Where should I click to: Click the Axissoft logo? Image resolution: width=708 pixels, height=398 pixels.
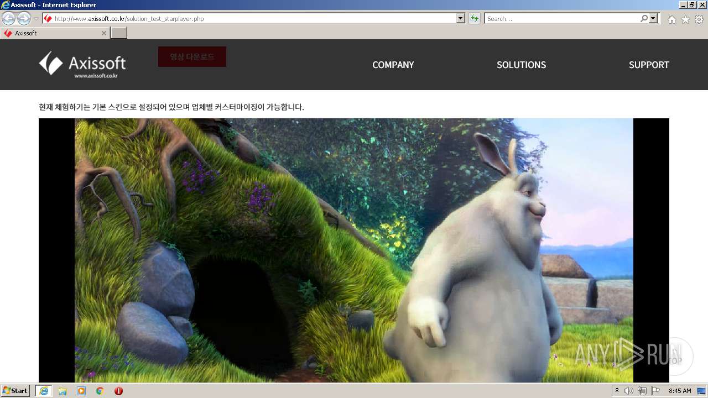pyautogui.click(x=82, y=64)
